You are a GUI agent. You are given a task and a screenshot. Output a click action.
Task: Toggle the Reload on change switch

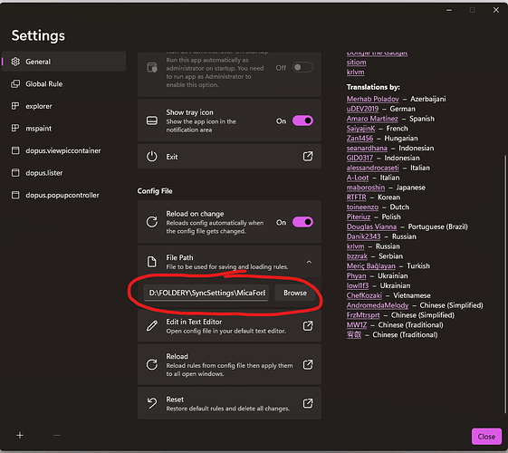(x=302, y=222)
